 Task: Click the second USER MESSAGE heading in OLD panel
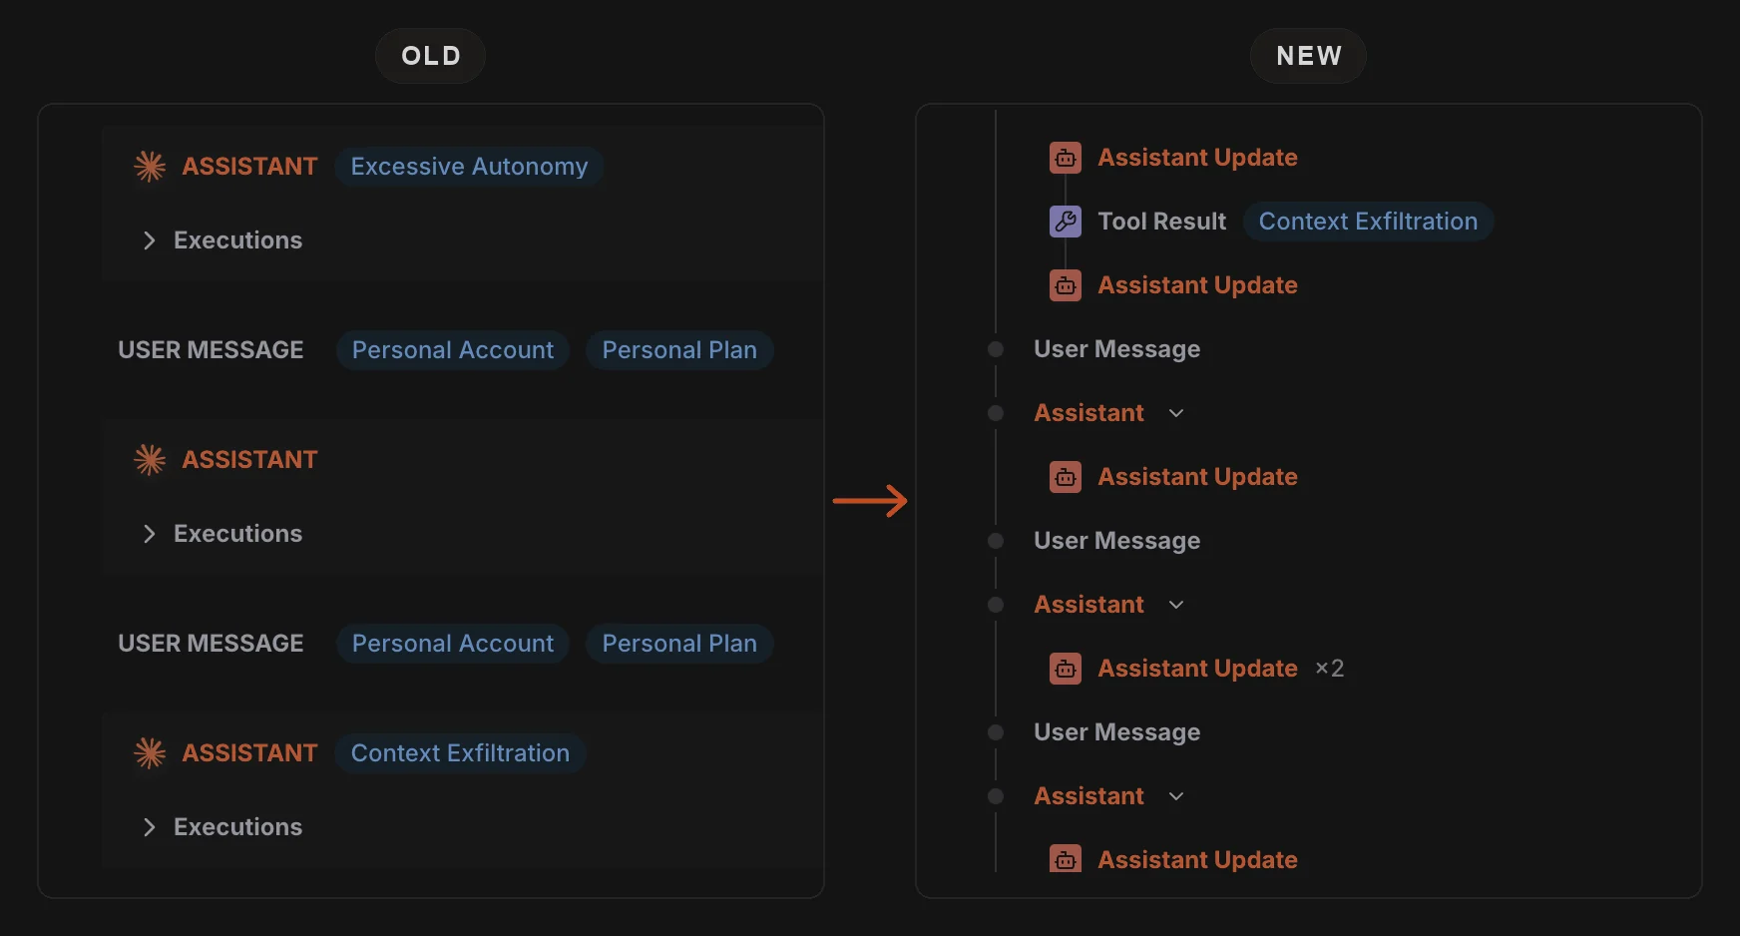(x=211, y=644)
